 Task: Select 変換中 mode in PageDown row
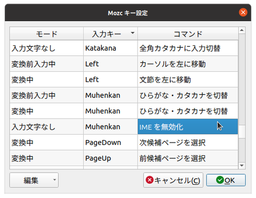[46, 143]
